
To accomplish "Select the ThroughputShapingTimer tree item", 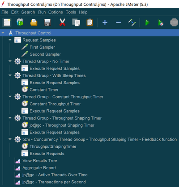I will coord(53,146).
